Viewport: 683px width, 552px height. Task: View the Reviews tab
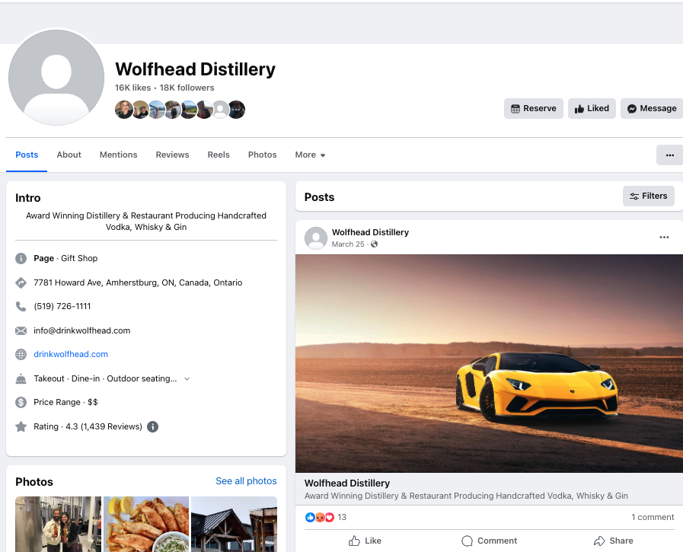pos(173,155)
